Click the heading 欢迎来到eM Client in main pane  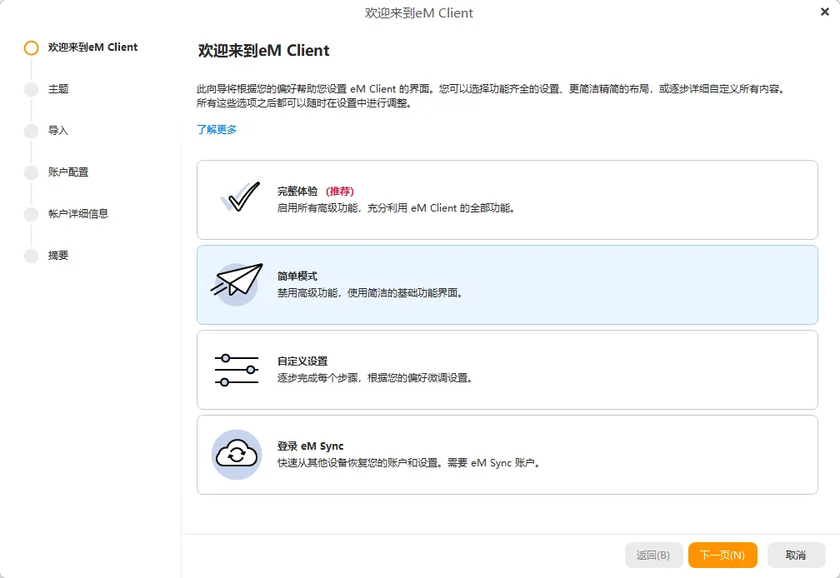pos(263,50)
